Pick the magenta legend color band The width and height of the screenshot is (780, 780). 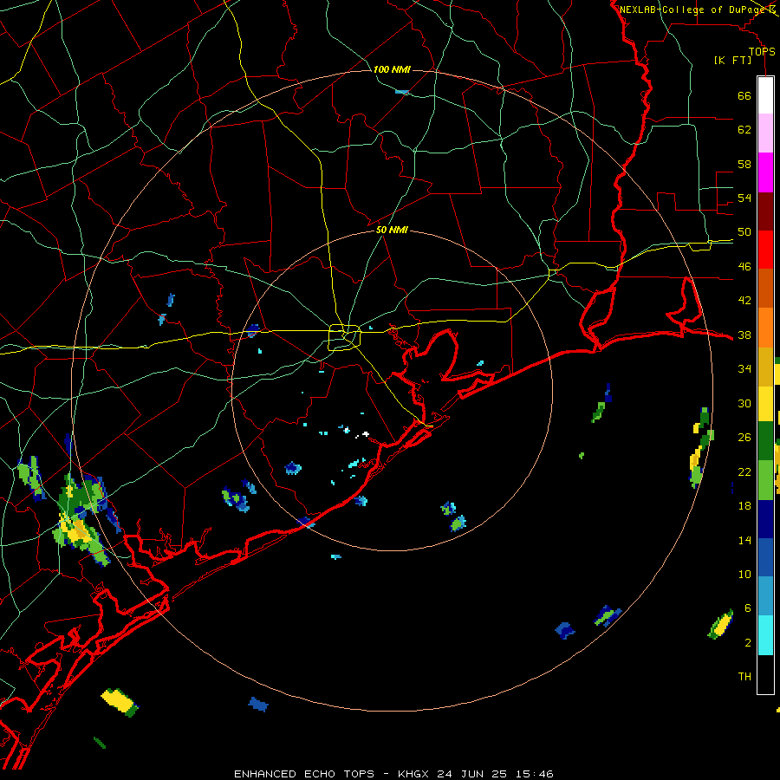765,172
